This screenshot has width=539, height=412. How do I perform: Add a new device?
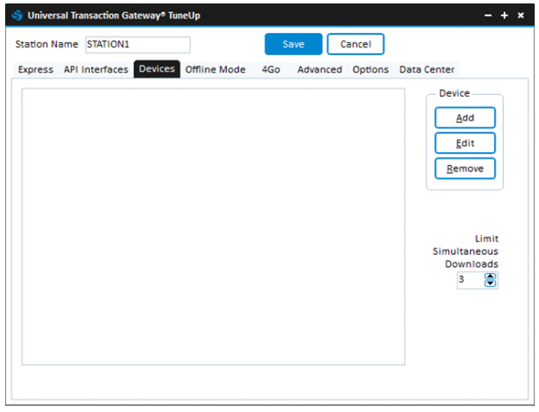(x=465, y=118)
